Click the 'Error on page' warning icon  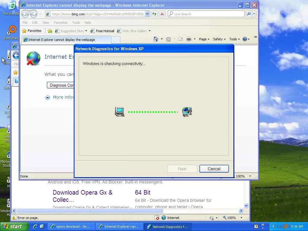[14, 218]
